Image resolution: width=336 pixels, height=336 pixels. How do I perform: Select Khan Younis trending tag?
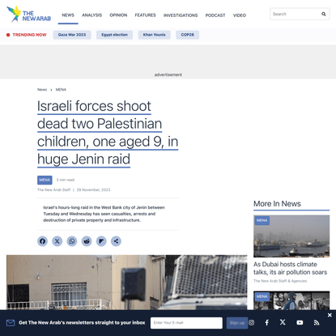pos(154,35)
